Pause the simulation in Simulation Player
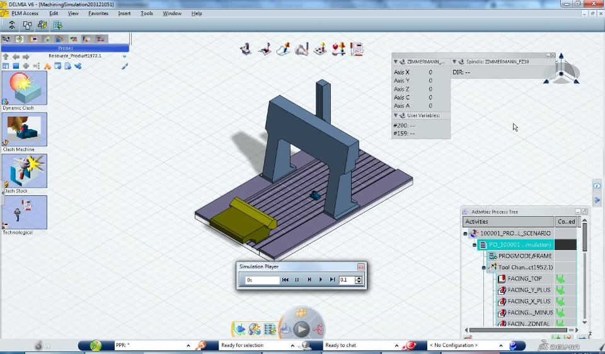 click(297, 280)
